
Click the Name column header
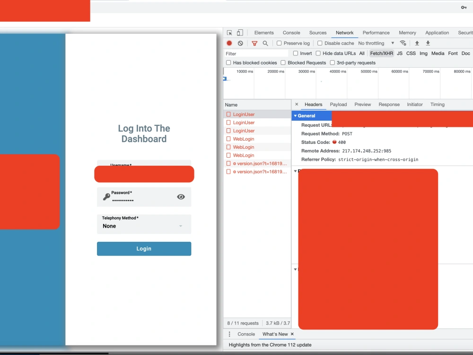(257, 105)
